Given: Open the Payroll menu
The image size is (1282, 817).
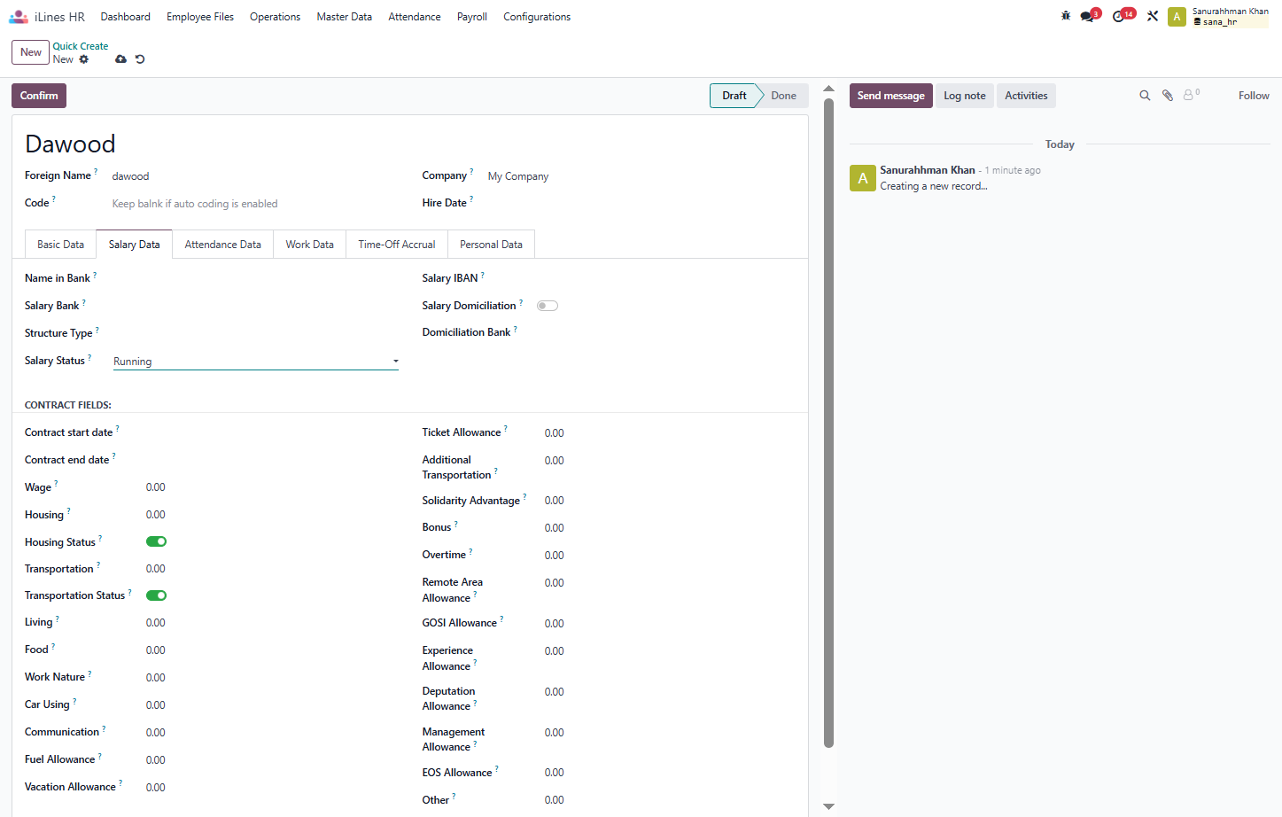Looking at the screenshot, I should [x=472, y=17].
